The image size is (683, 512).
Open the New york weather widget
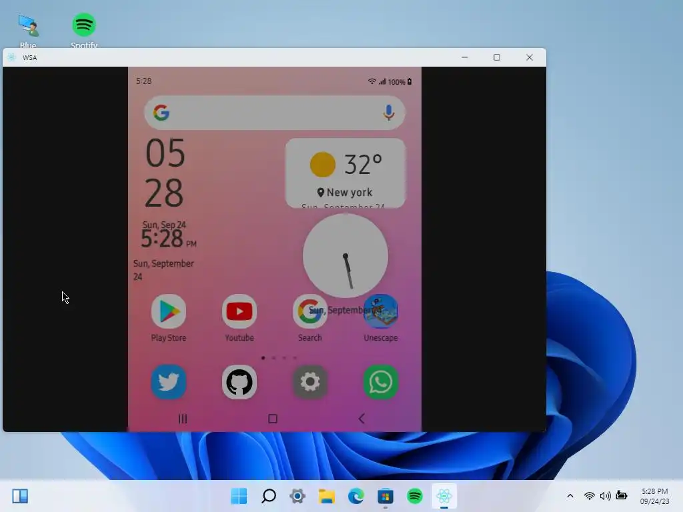[x=346, y=173]
